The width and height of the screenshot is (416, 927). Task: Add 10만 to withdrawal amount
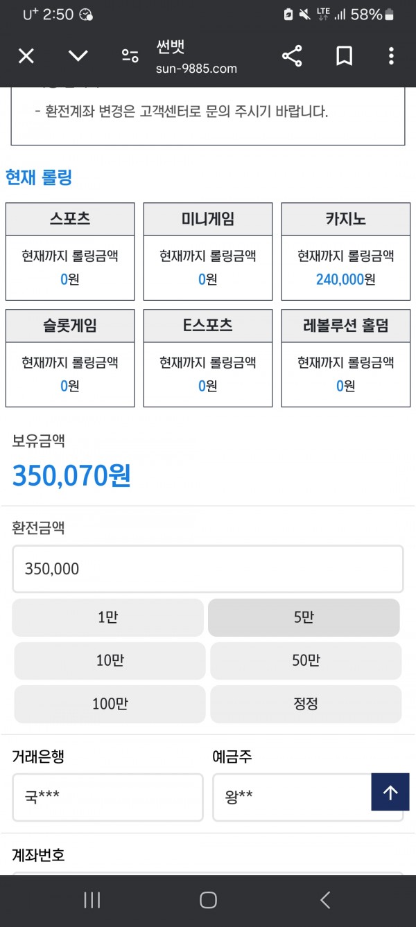(x=110, y=661)
